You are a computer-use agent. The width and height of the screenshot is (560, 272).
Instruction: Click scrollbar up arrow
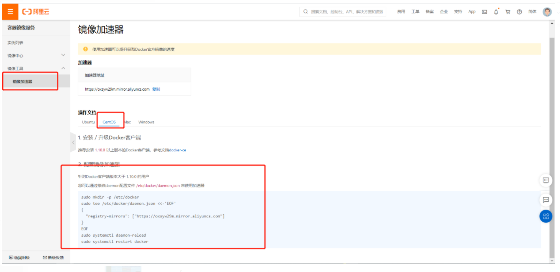552,23
